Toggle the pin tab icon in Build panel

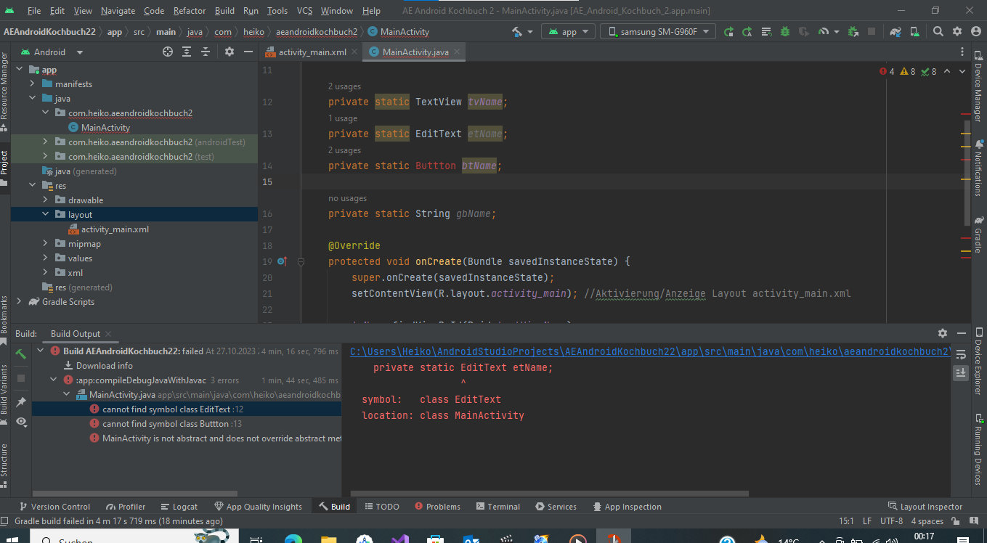[21, 401]
